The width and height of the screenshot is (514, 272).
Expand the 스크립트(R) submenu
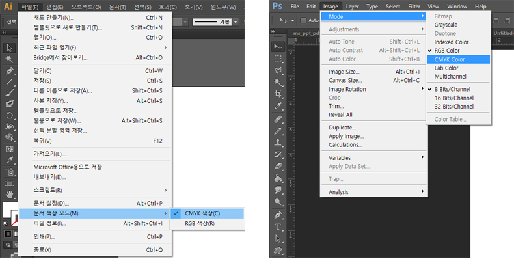pyautogui.click(x=95, y=190)
